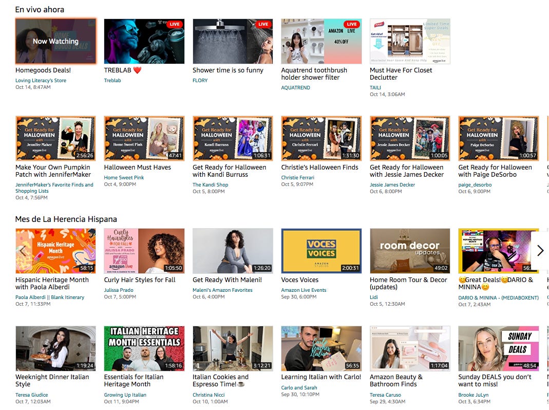Open Jennifer Maker Halloween thumbnail
This screenshot has width=549, height=410.
(55, 138)
